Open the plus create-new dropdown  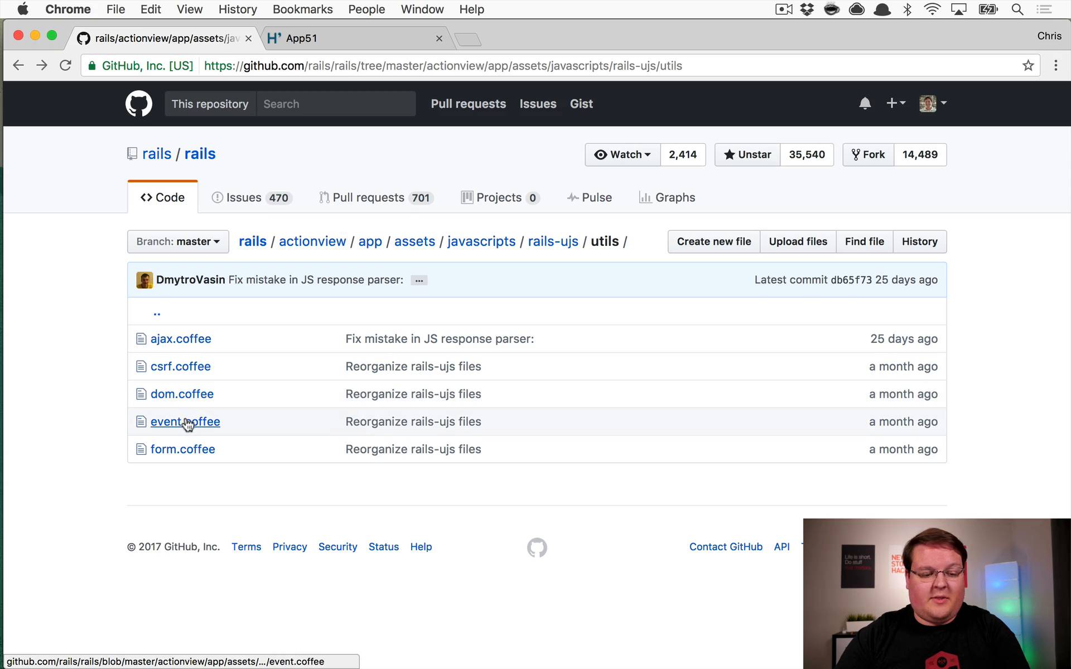[x=896, y=103]
